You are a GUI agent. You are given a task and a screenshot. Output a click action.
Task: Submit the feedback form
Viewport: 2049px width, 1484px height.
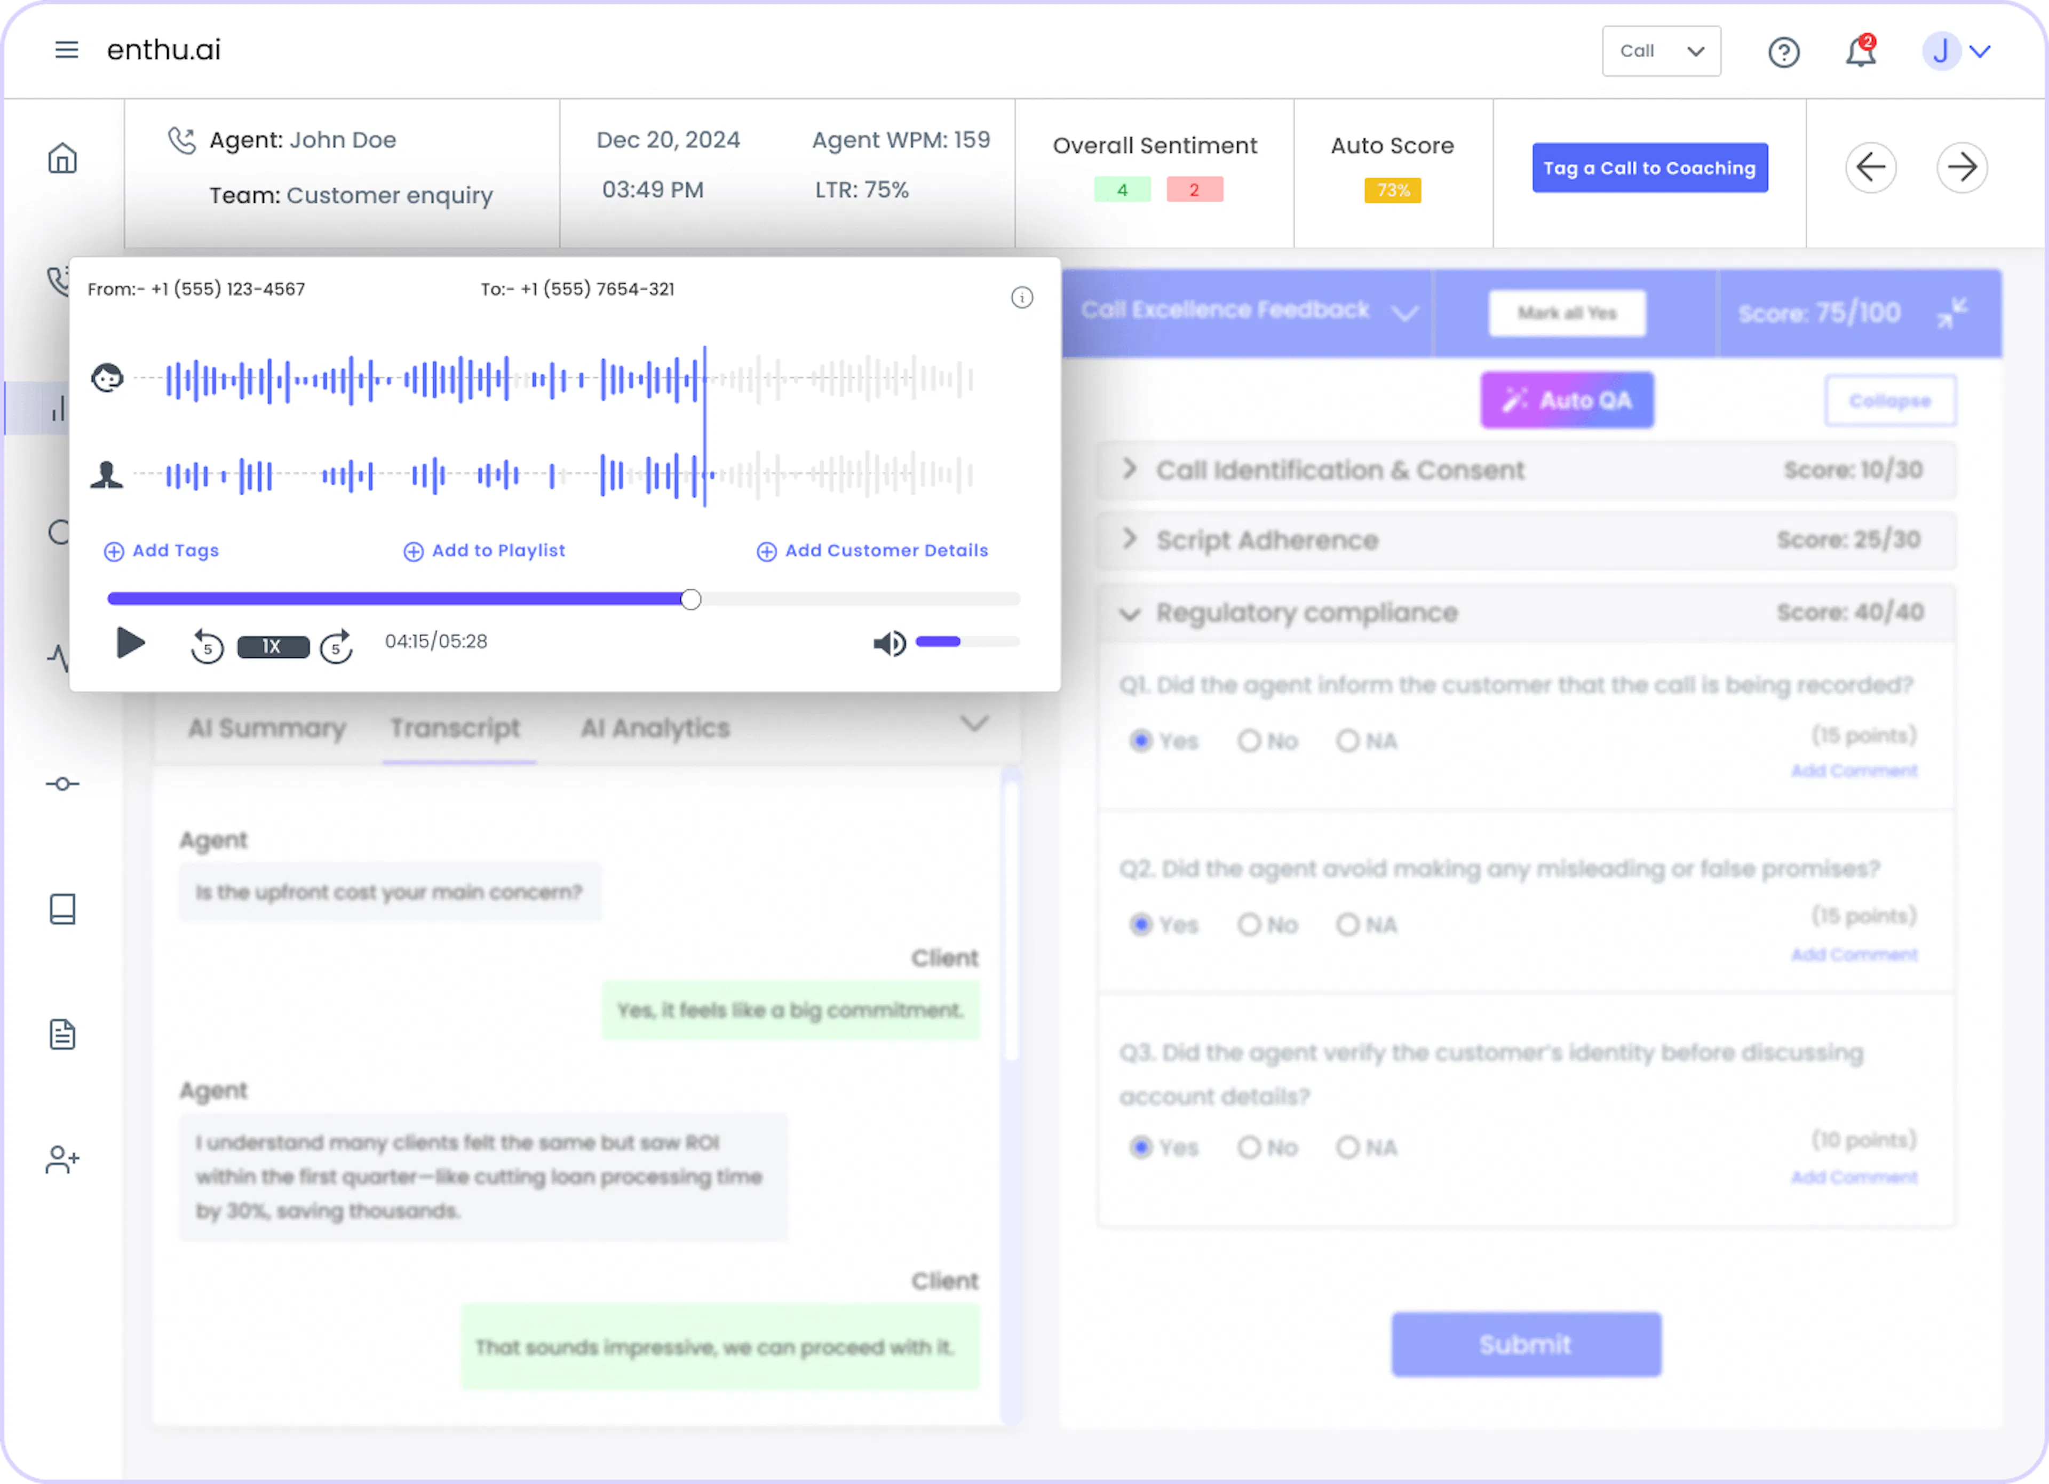[x=1526, y=1344]
